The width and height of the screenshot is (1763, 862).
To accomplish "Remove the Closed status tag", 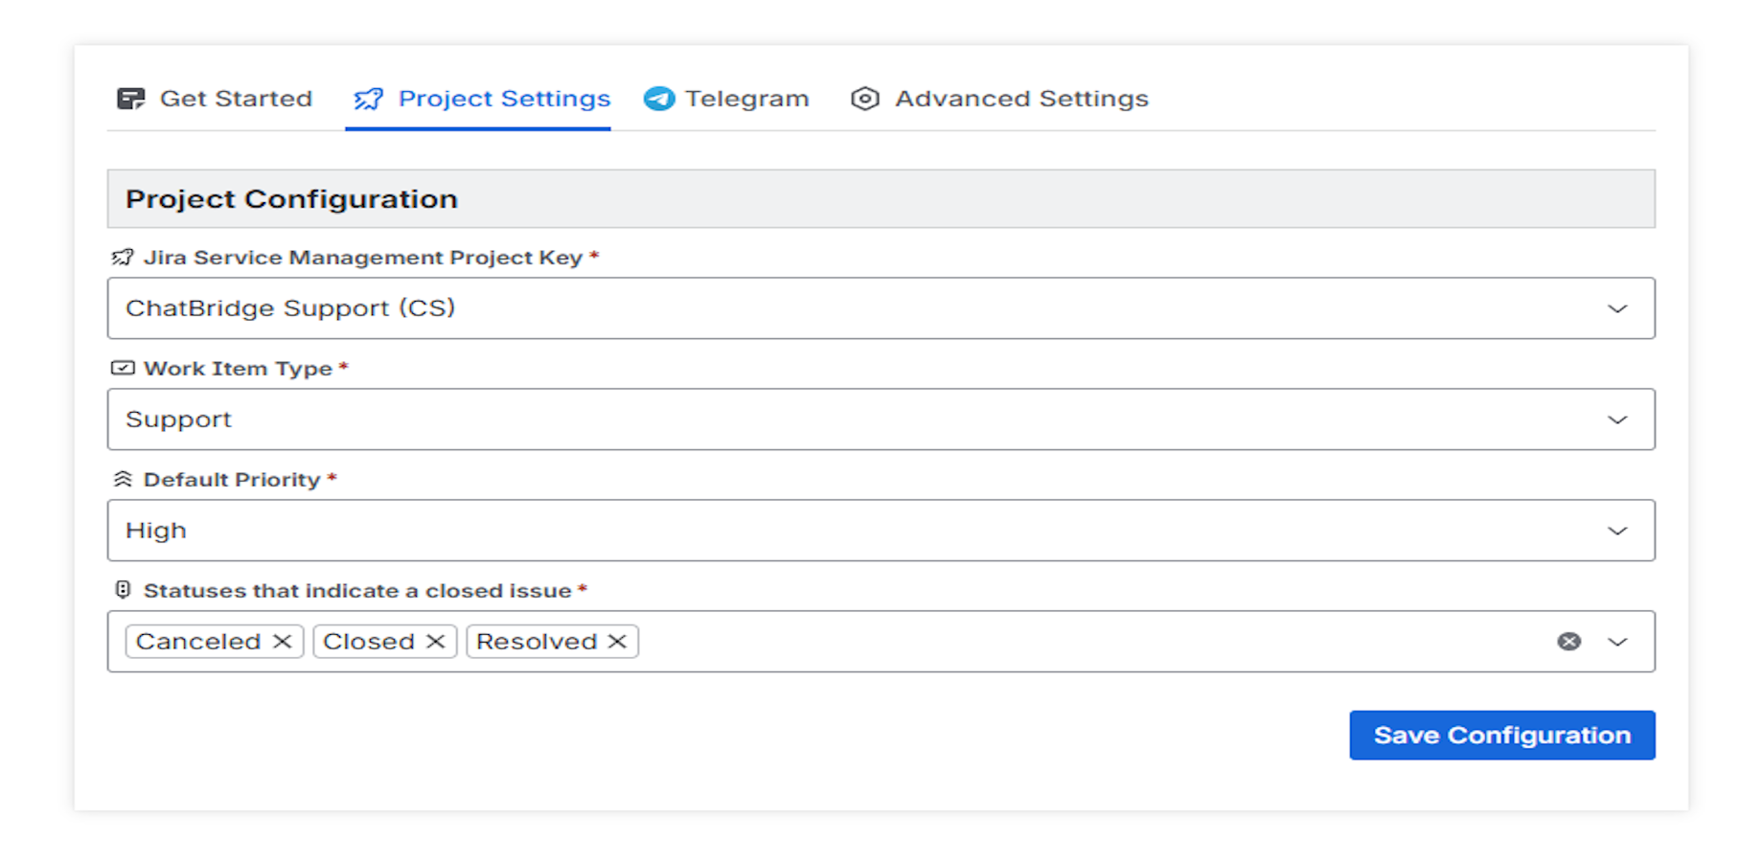I will coord(436,642).
